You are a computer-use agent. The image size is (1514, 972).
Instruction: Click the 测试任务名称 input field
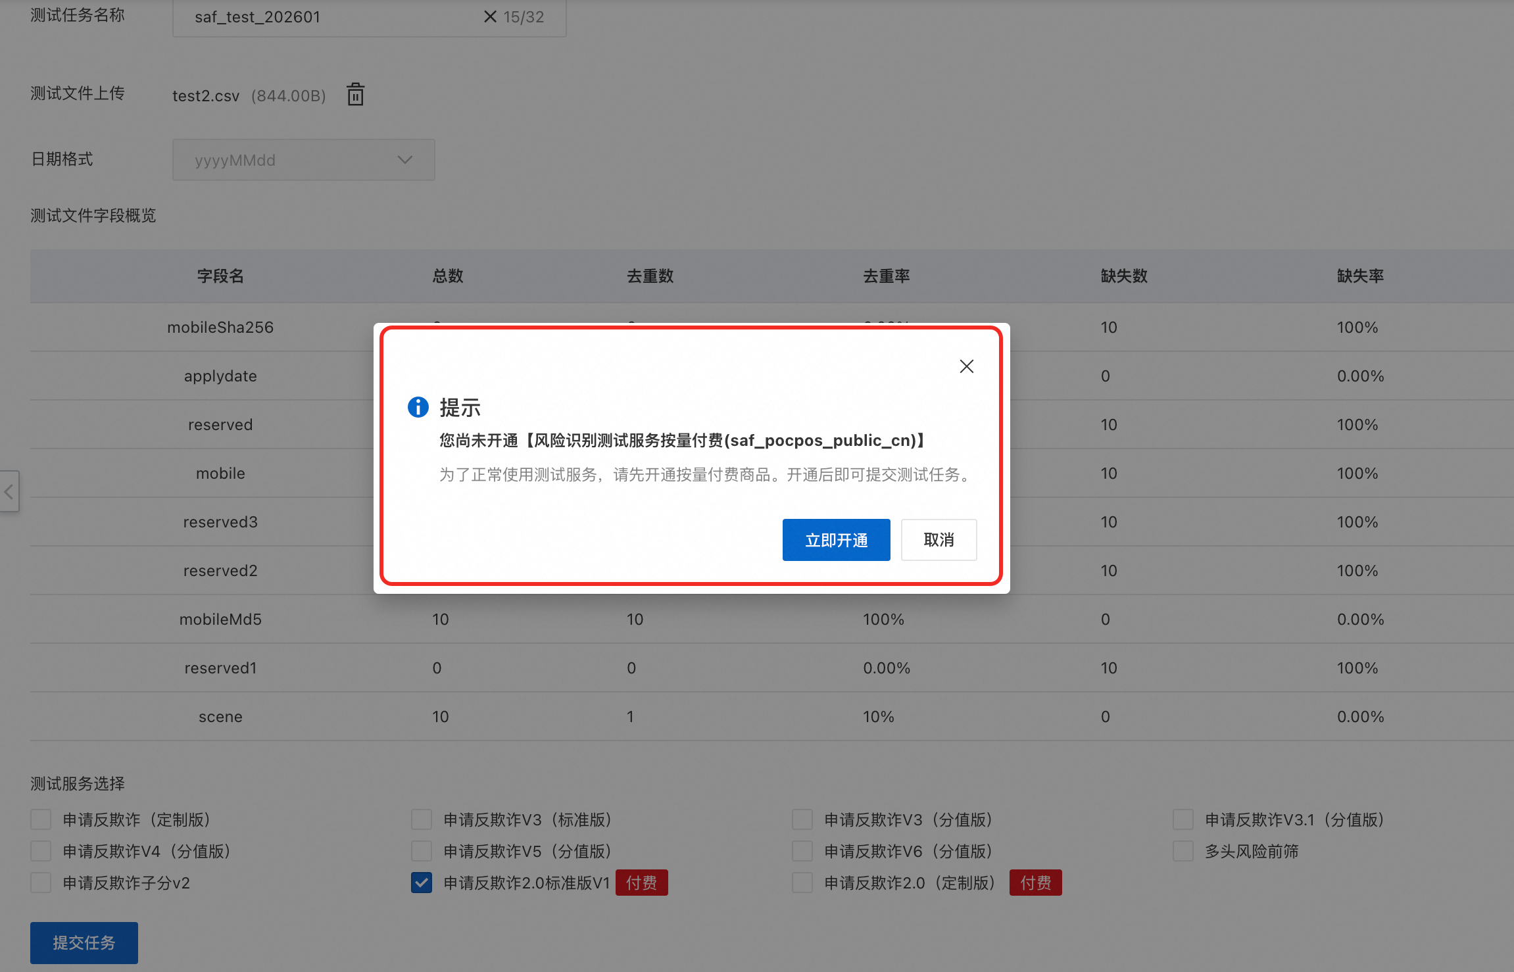(329, 16)
